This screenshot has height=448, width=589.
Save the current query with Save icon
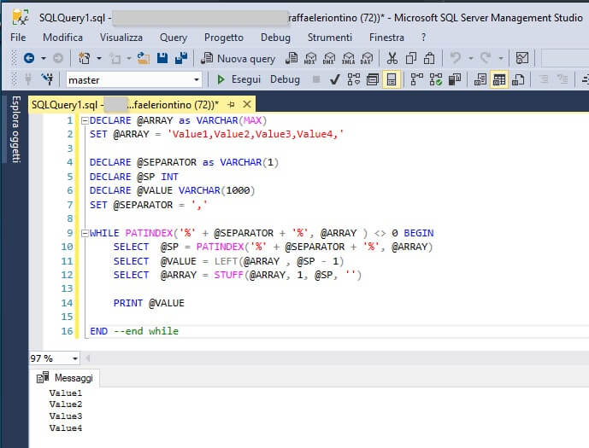pos(162,58)
